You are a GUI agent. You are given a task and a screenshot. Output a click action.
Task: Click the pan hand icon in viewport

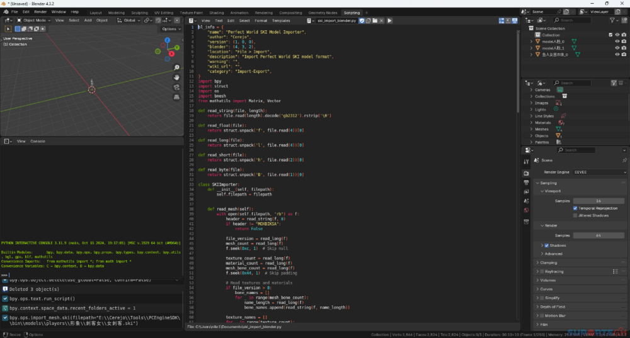[178, 78]
